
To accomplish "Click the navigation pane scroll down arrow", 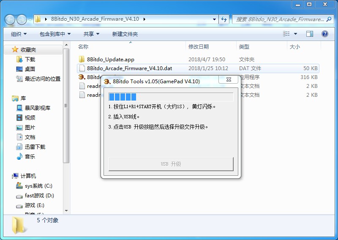I will tap(66, 211).
